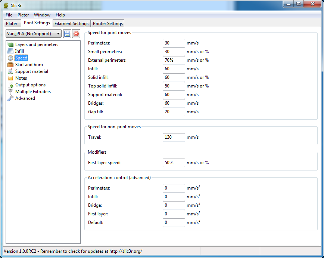The width and height of the screenshot is (324, 258).
Task: Click the First layer speed field
Action: point(174,163)
